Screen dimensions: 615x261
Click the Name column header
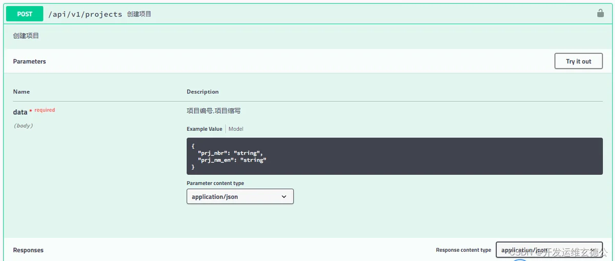point(22,92)
